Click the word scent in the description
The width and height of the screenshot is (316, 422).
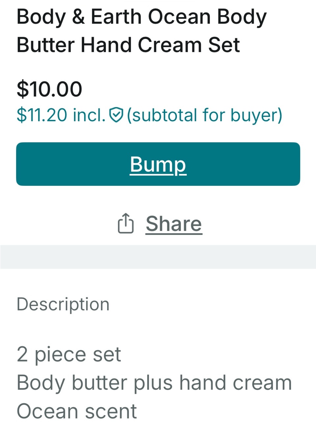(x=111, y=411)
